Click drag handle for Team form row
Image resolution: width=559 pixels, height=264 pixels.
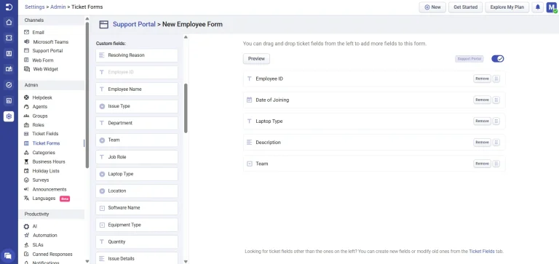[x=496, y=164]
